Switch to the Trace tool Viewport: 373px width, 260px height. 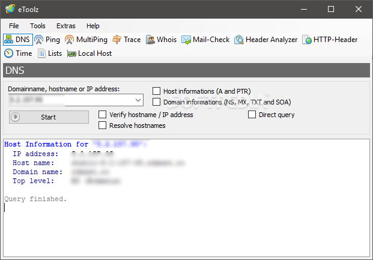pyautogui.click(x=127, y=40)
